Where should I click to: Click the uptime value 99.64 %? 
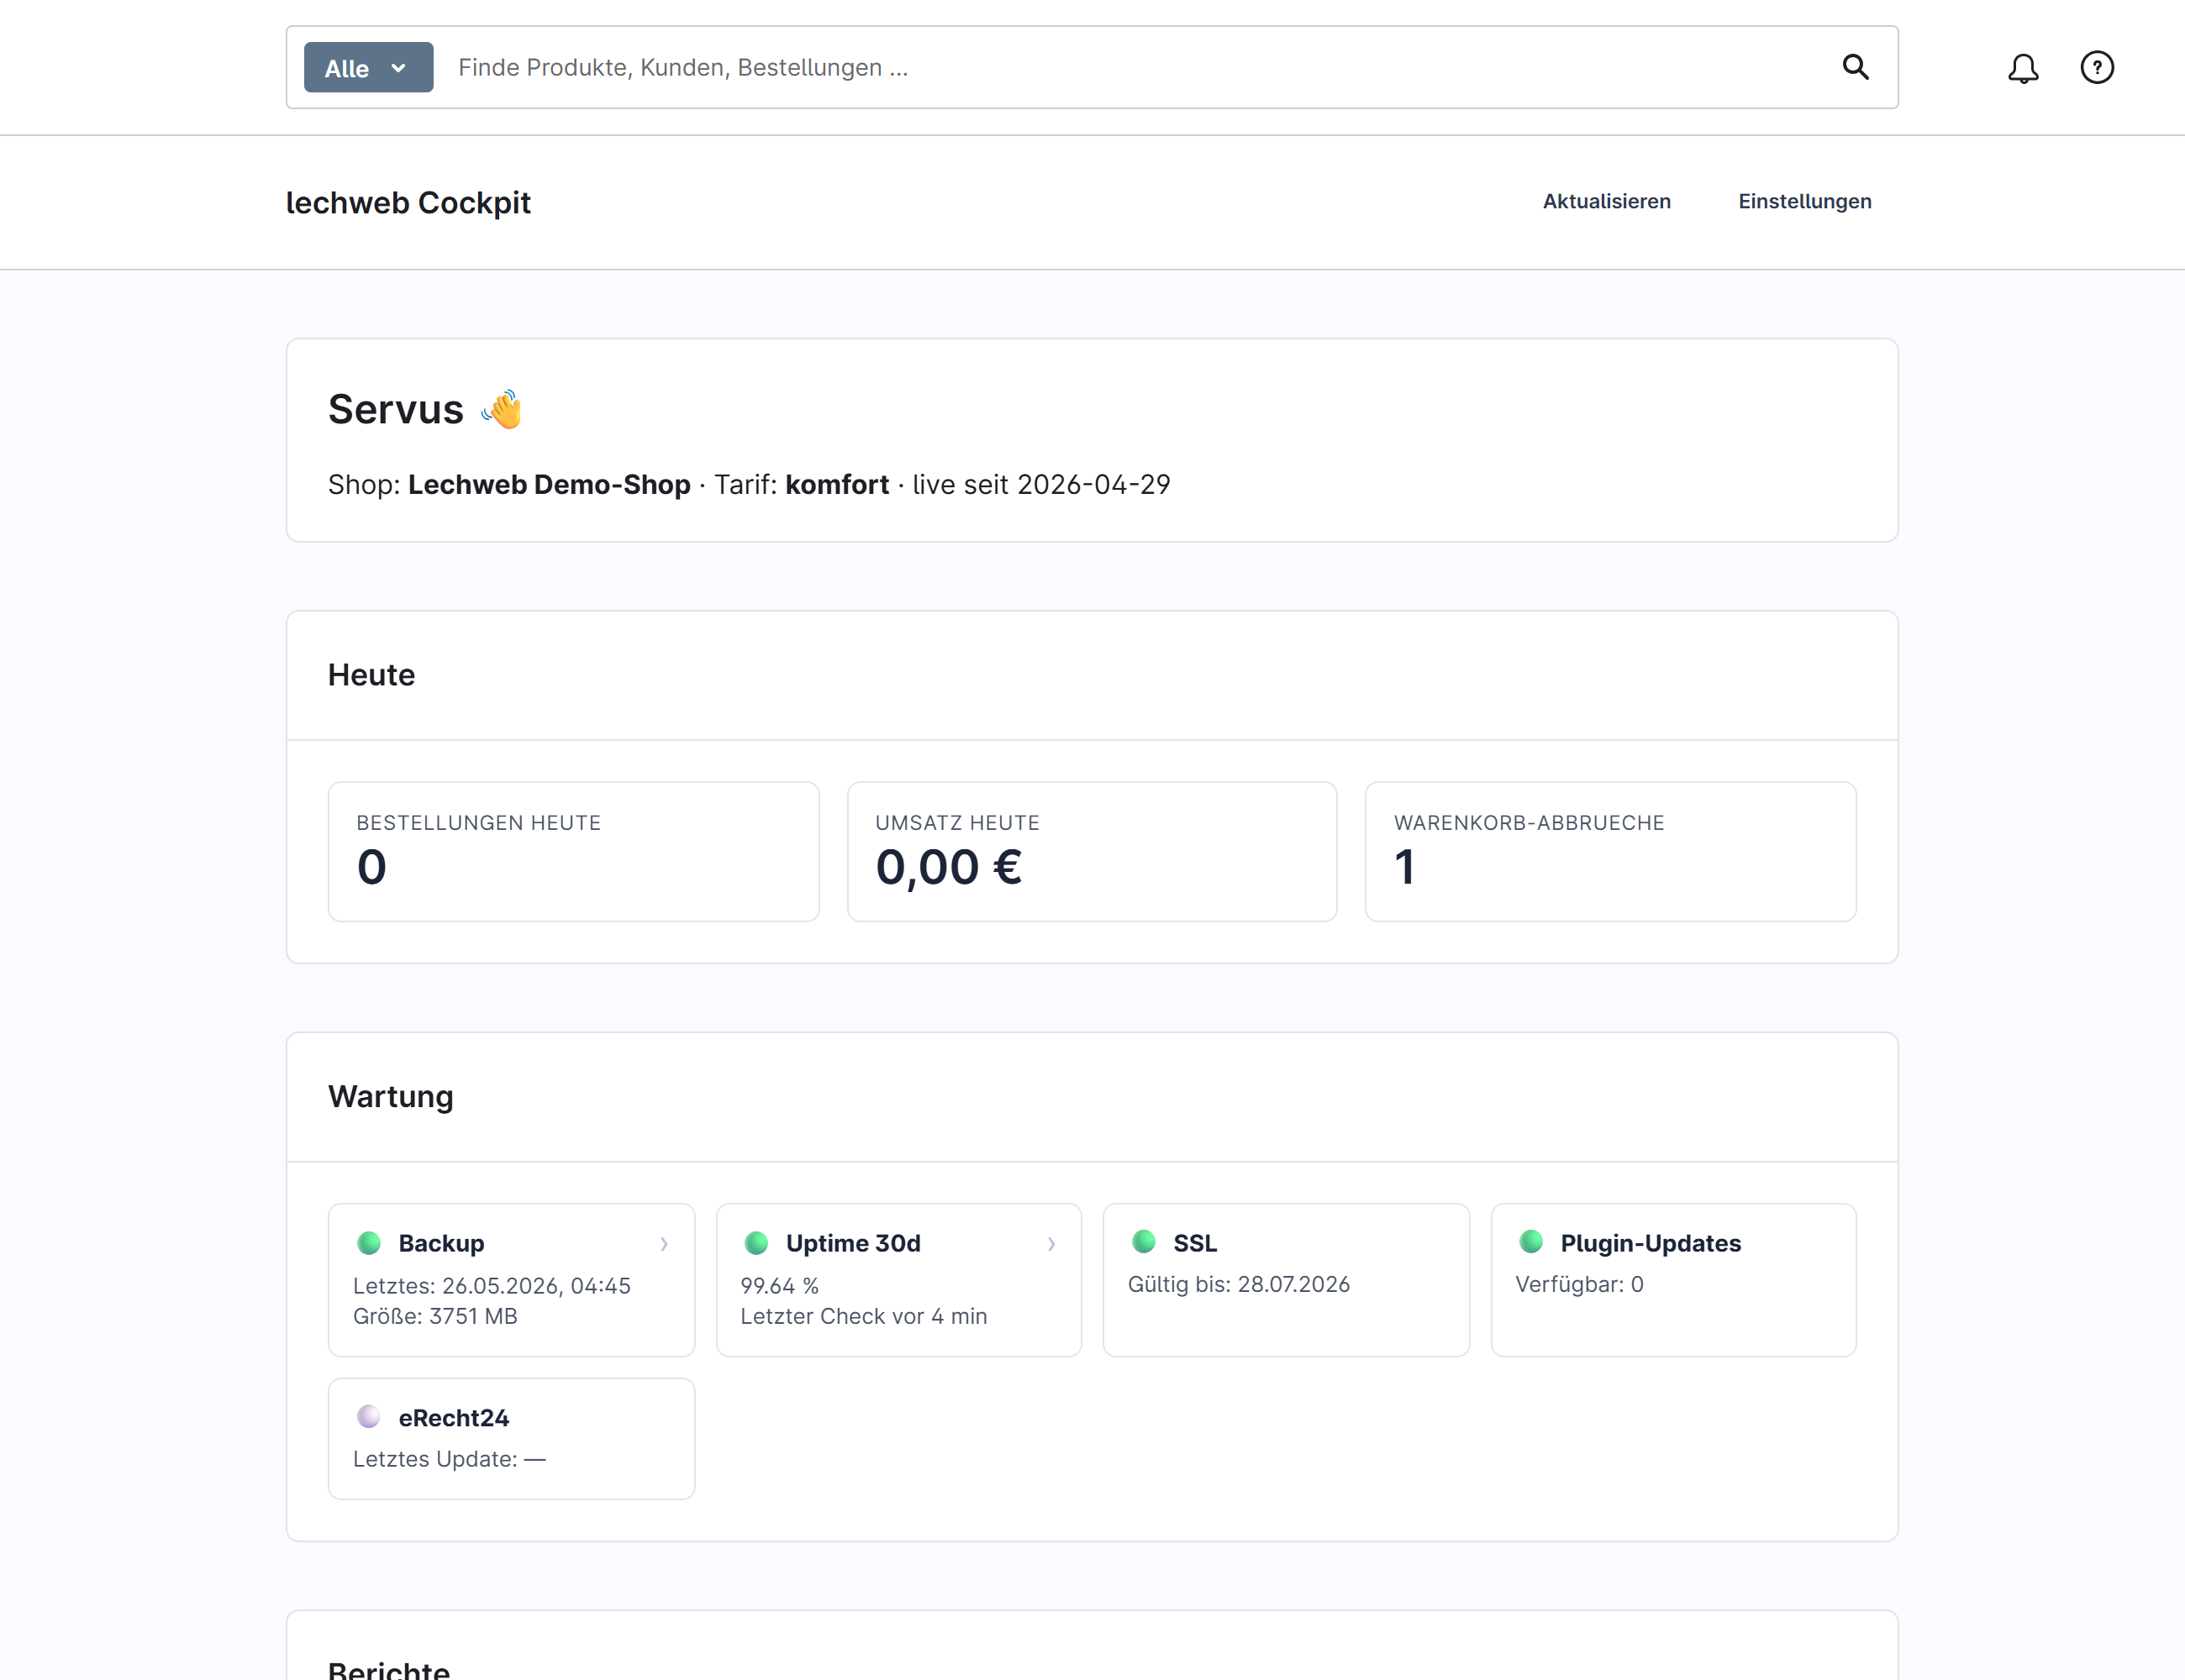[779, 1286]
